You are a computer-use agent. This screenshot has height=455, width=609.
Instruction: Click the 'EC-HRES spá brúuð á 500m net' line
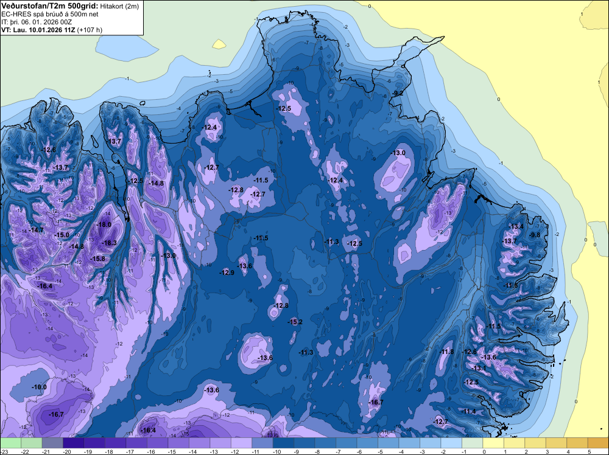pos(50,15)
